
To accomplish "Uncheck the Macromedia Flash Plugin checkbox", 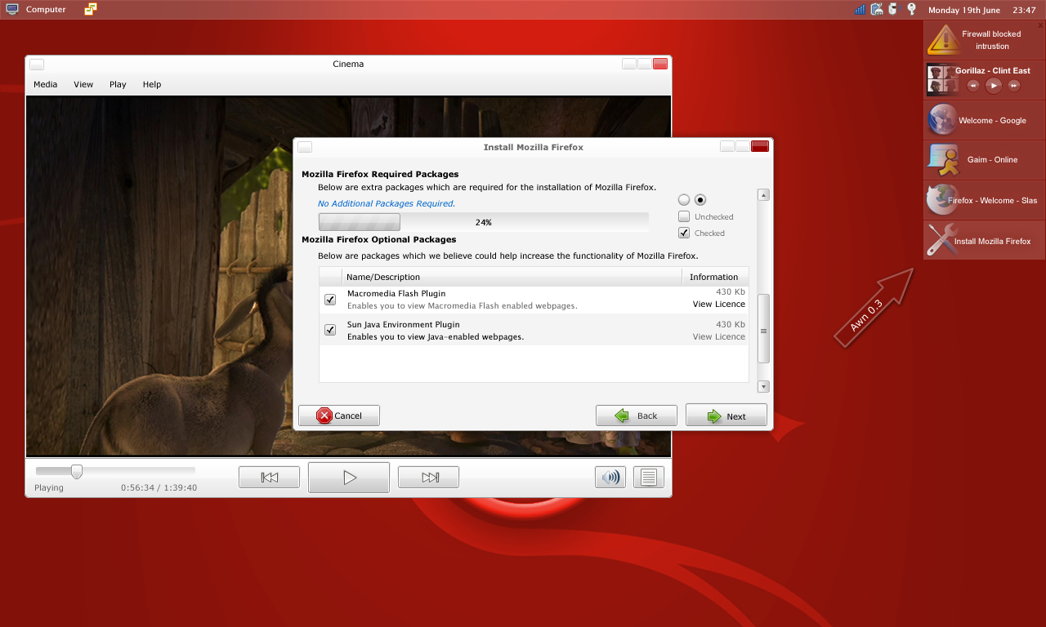I will [x=330, y=300].
